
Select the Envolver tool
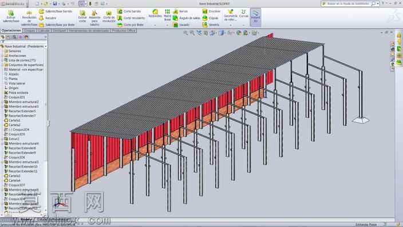211,11
